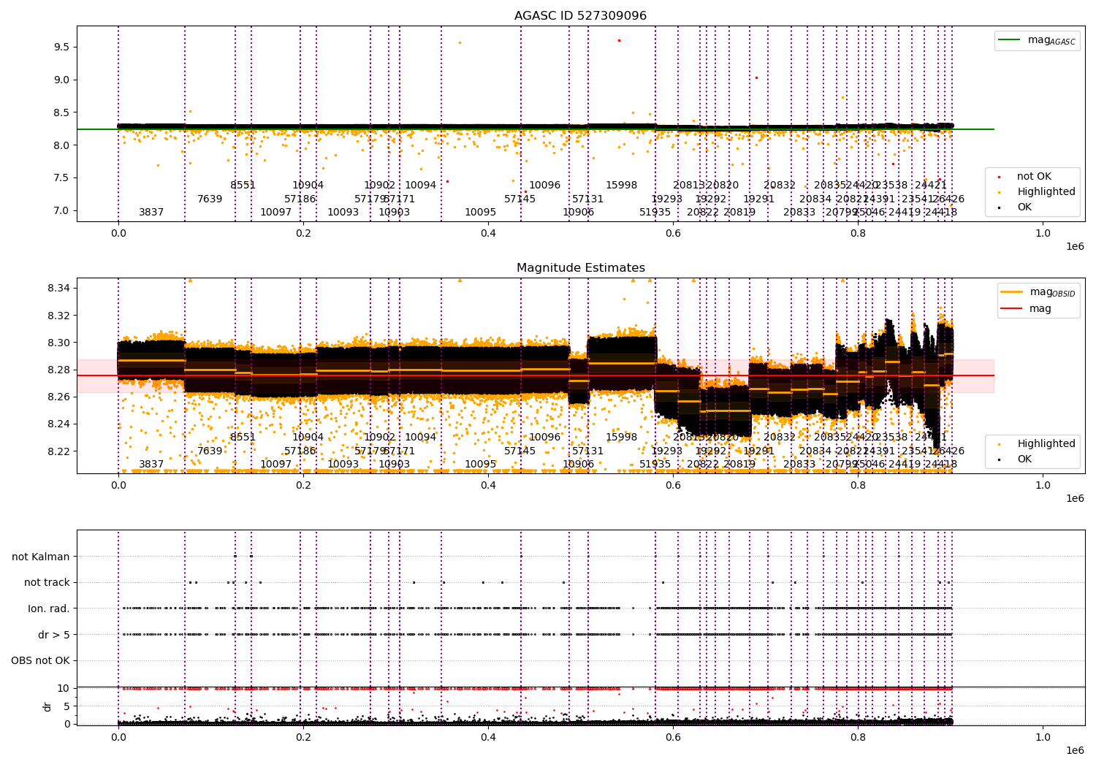1096x767 pixels.
Task: Click obsid label '7639' in Magnitude Estimates plot
Action: tap(210, 451)
